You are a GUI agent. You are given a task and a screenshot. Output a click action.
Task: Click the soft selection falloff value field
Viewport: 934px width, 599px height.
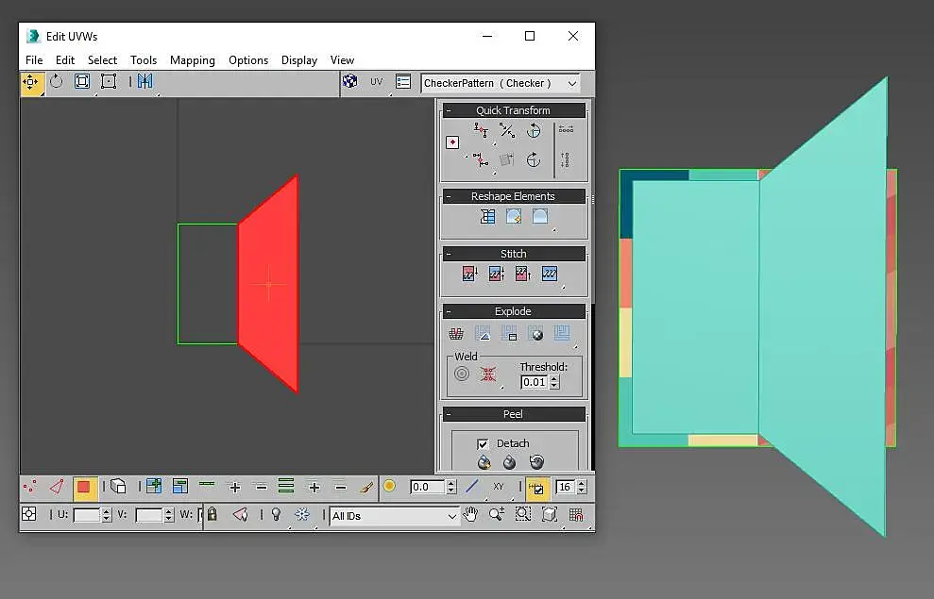[427, 487]
